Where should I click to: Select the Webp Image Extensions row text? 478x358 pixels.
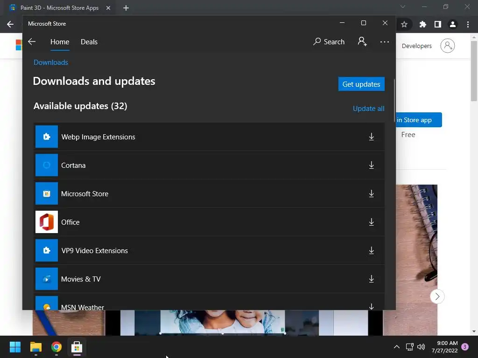tap(98, 137)
